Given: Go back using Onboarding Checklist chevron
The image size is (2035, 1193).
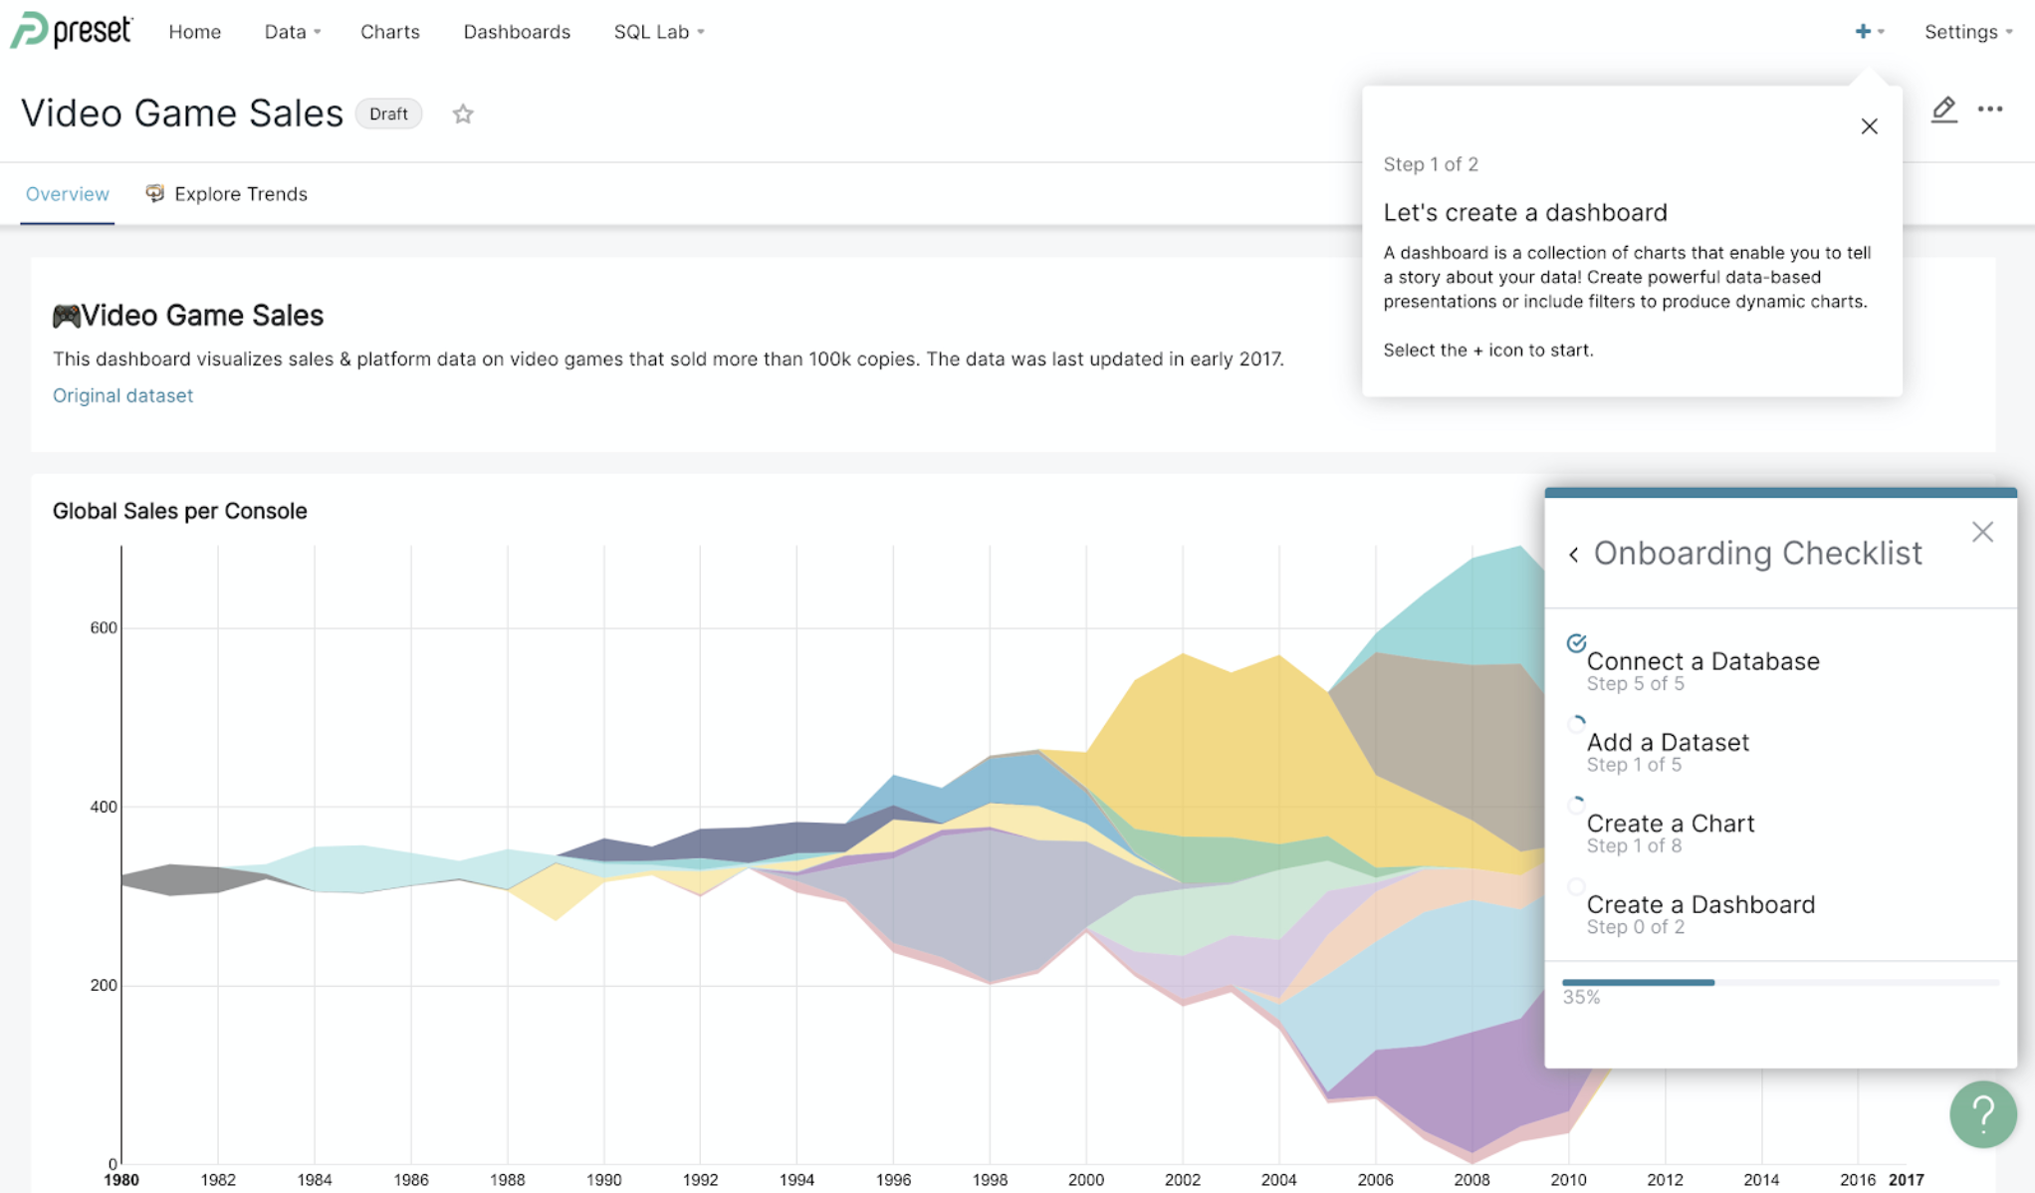Looking at the screenshot, I should (x=1574, y=555).
